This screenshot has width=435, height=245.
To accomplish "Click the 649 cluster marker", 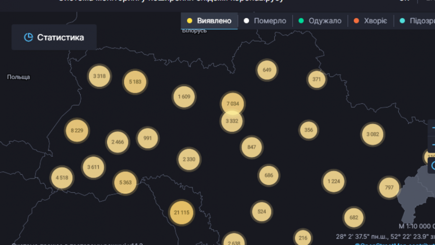I will coord(267,70).
